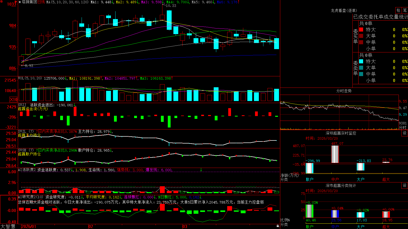Click the intraday 分时 price line chart
Viewport: 408px width, 229px height.
coord(339,110)
